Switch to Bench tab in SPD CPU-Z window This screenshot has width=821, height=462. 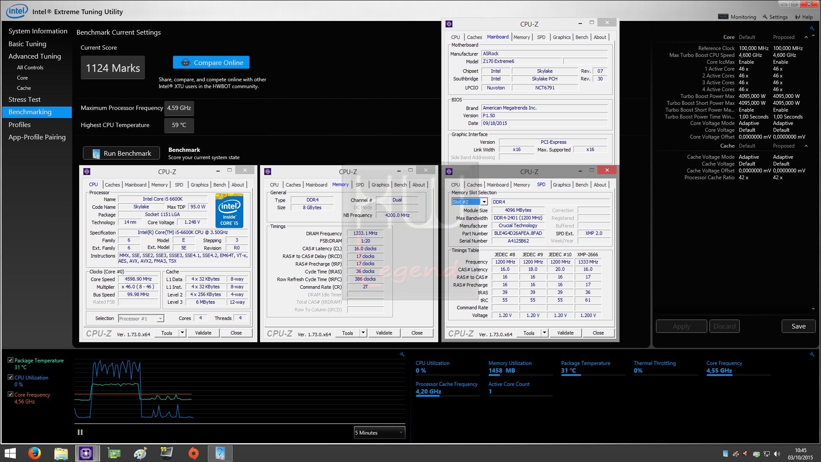(582, 185)
